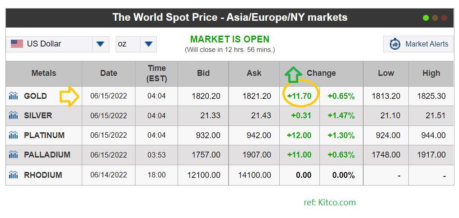Click the US flag icon
The height and width of the screenshot is (218, 459).
point(17,44)
